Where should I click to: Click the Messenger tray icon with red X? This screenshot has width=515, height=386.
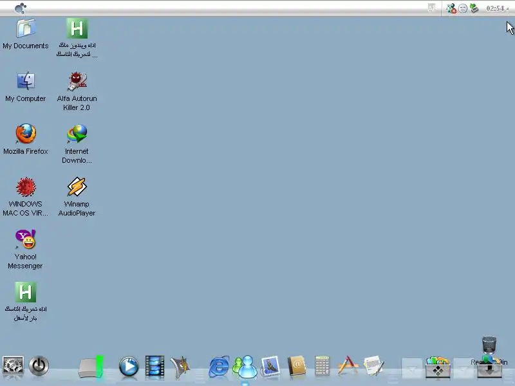(451, 8)
